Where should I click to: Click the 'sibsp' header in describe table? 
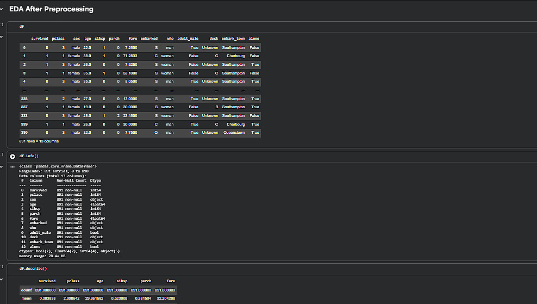pyautogui.click(x=122, y=281)
